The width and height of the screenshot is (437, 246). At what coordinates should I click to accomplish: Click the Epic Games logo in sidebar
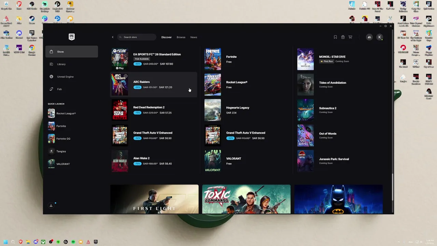[x=71, y=37]
